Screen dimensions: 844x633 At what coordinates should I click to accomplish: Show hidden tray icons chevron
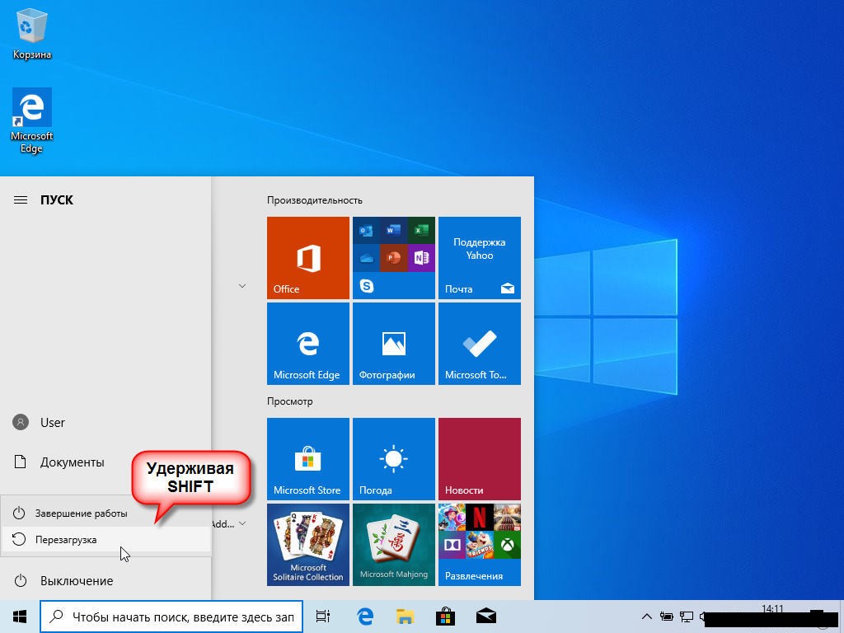point(647,617)
